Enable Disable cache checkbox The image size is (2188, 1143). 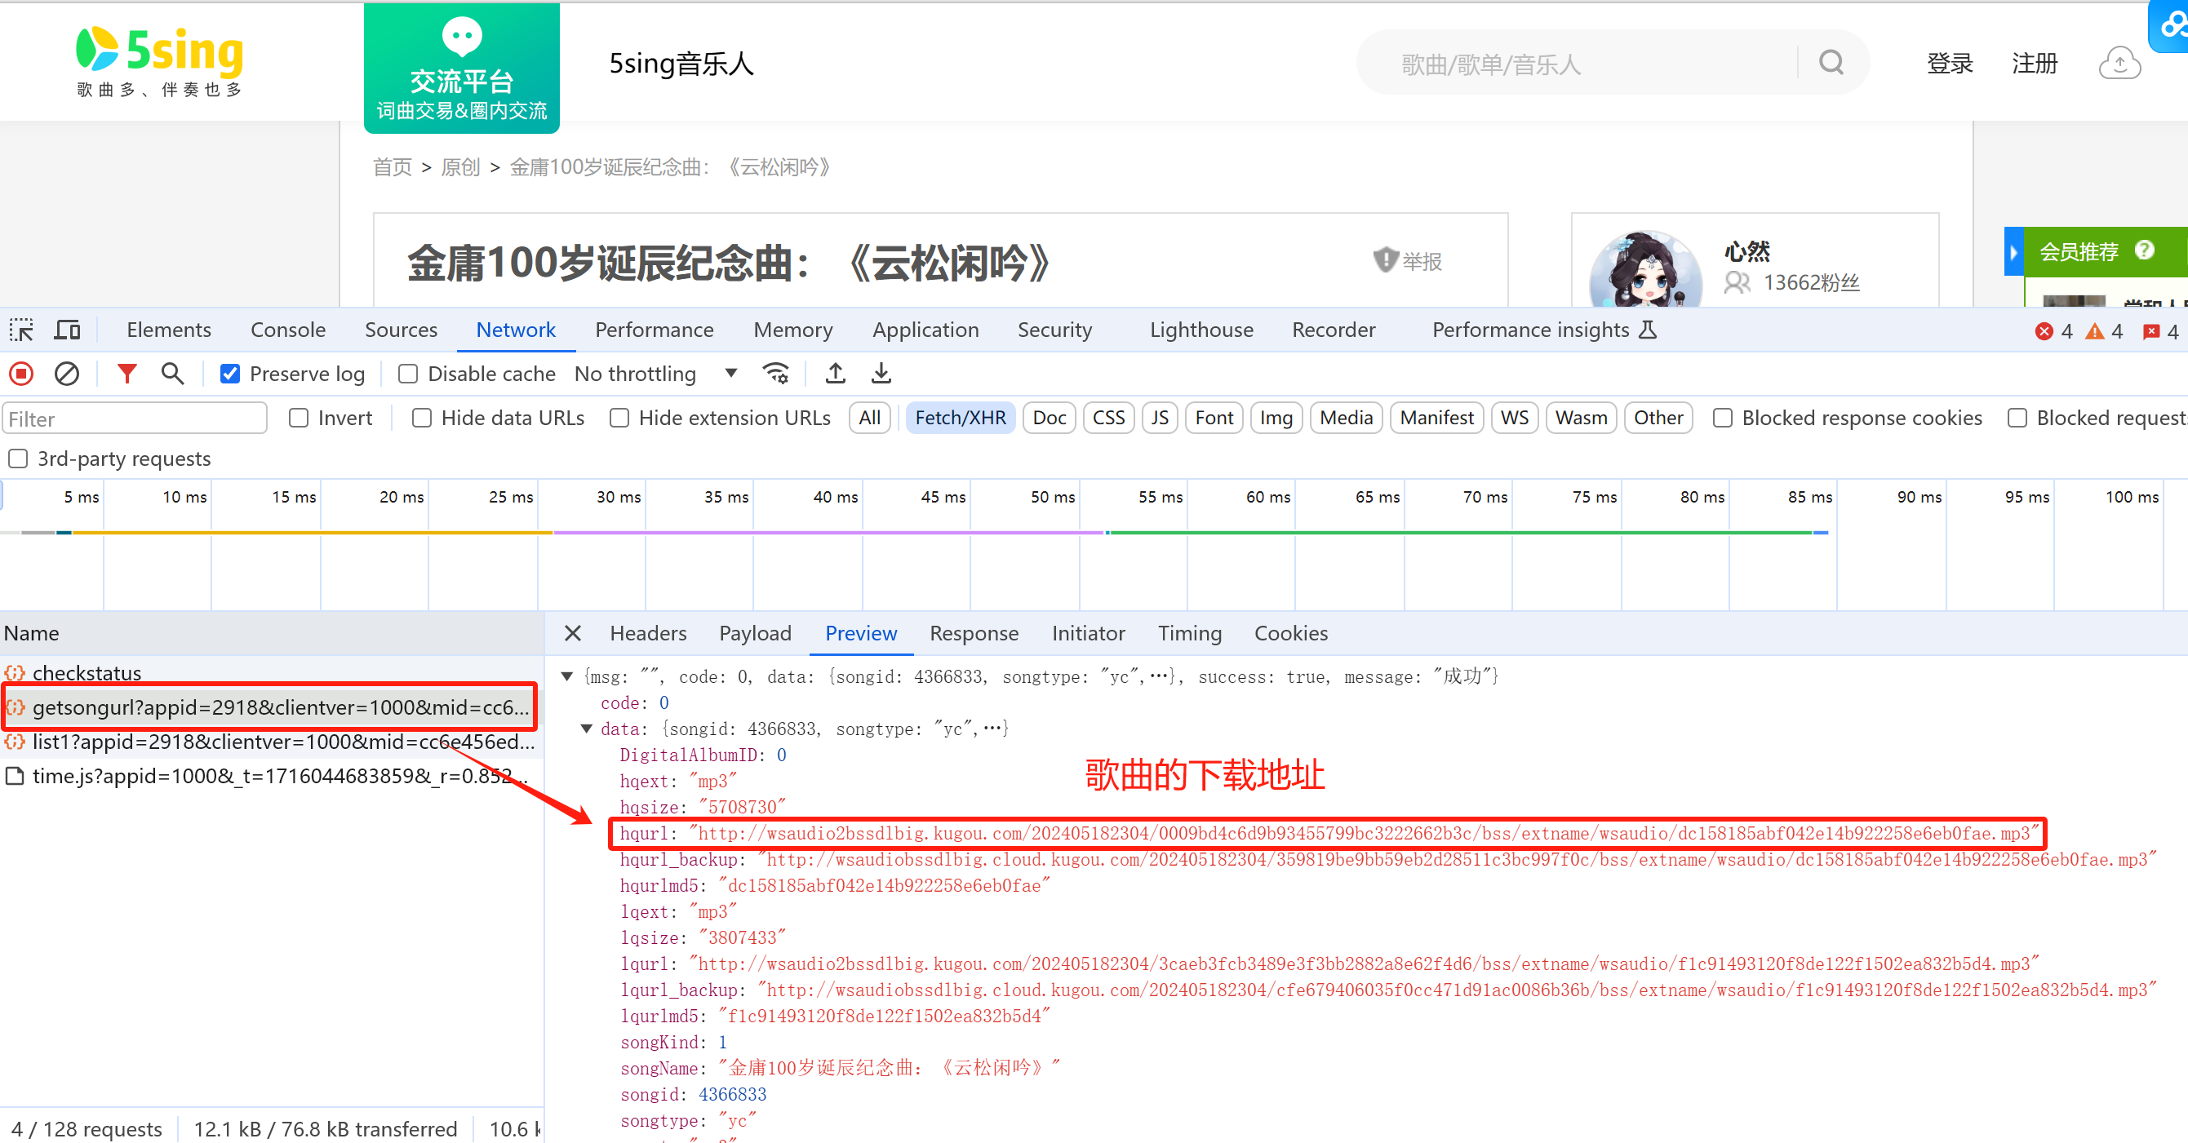pos(409,374)
